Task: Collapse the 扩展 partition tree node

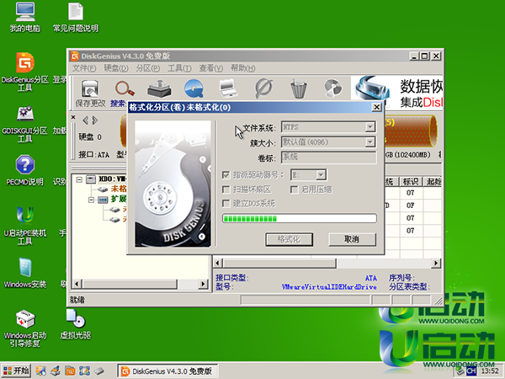Action: (x=91, y=200)
